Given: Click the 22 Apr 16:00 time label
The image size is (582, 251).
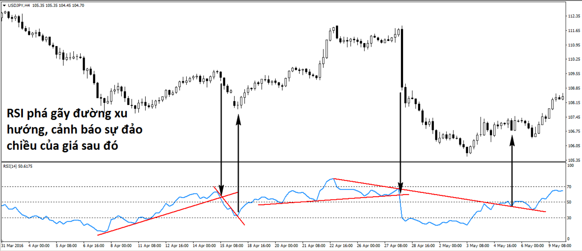Looking at the screenshot, I should [341, 246].
